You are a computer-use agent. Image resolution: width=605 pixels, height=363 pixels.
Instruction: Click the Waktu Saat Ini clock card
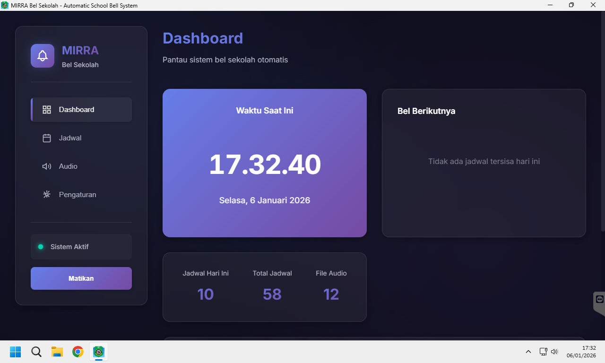pos(265,163)
